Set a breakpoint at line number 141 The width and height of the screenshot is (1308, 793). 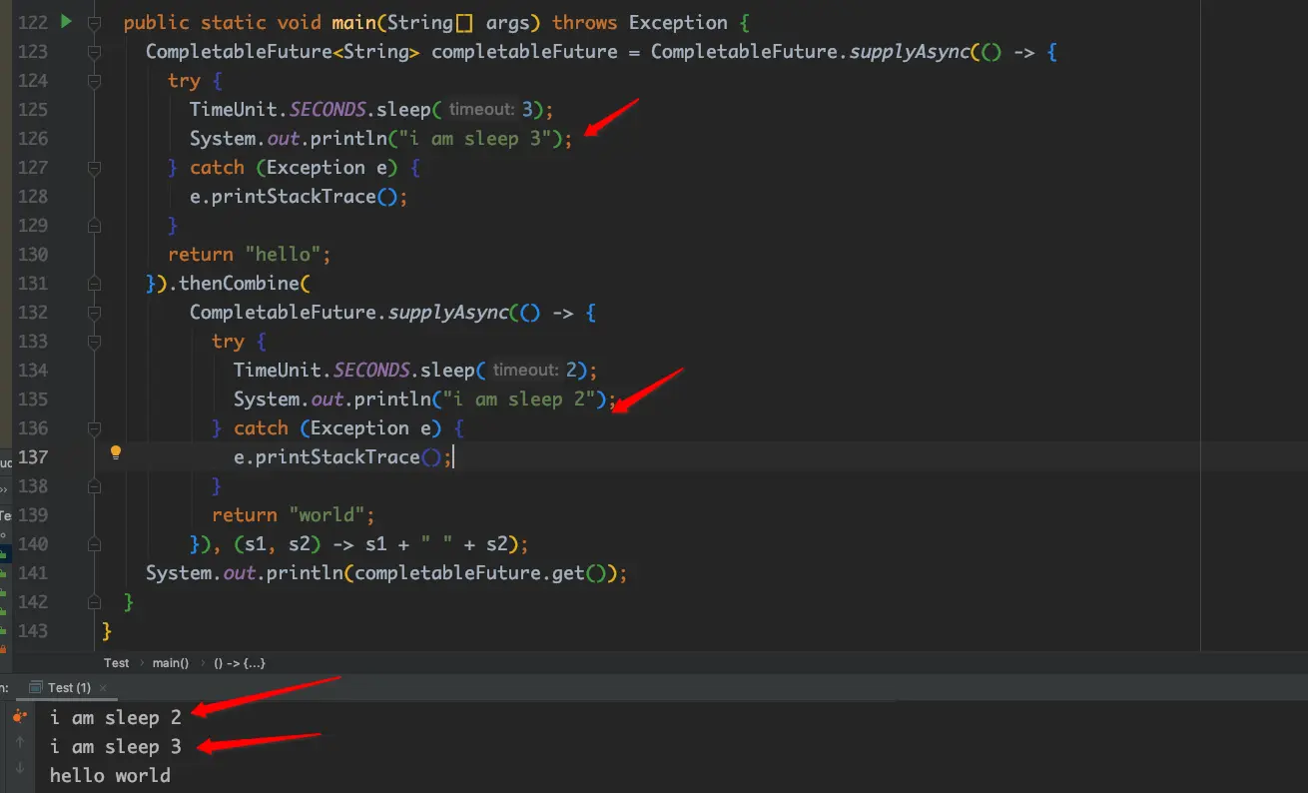32,572
